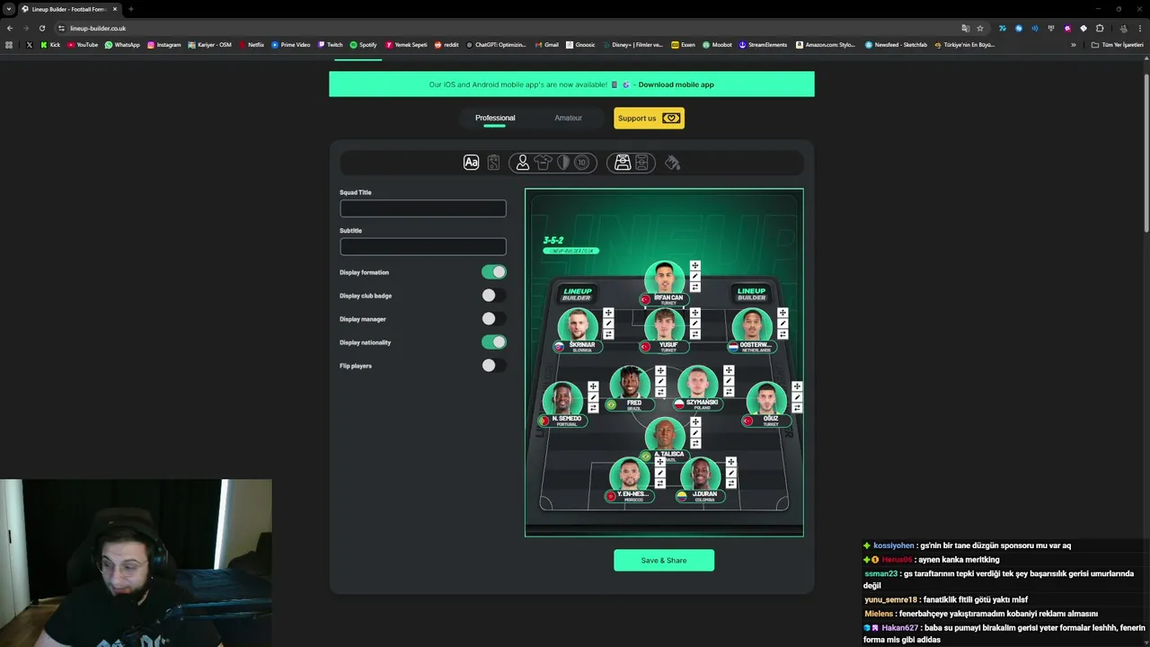Image resolution: width=1150 pixels, height=647 pixels.
Task: Open the reddit bookmark
Action: pos(447,44)
